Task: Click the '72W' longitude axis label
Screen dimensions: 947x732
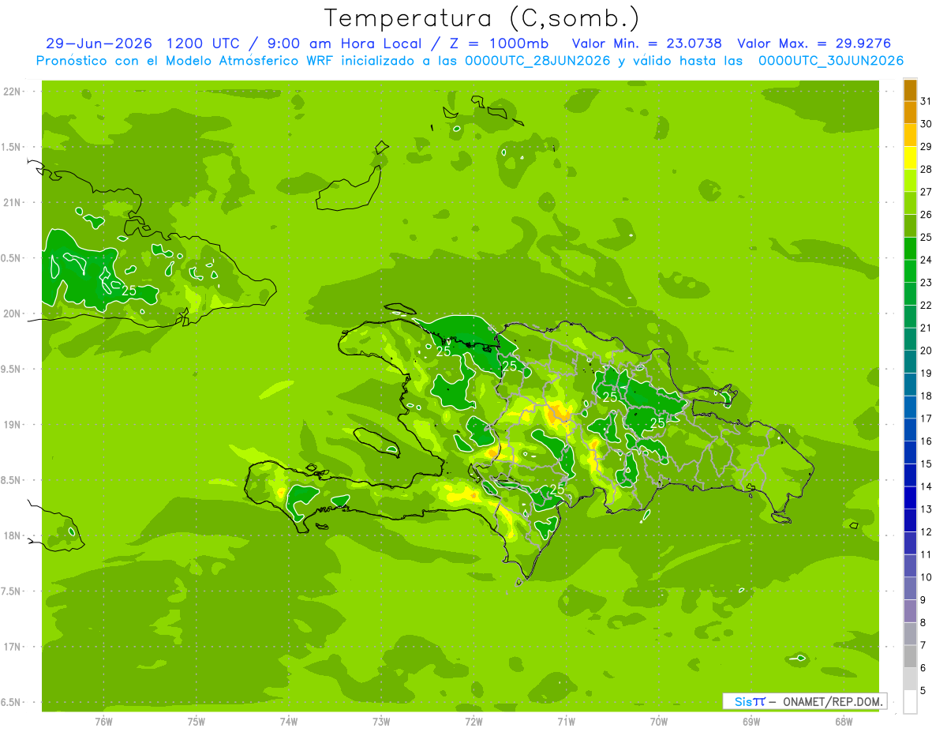Action: 474,721
